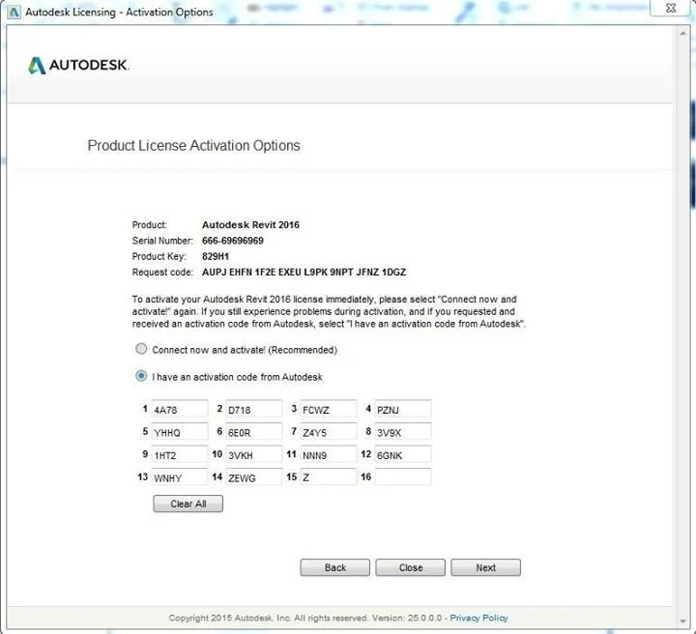
Task: Click activation code field 4 containing PZNJ
Action: (x=403, y=409)
